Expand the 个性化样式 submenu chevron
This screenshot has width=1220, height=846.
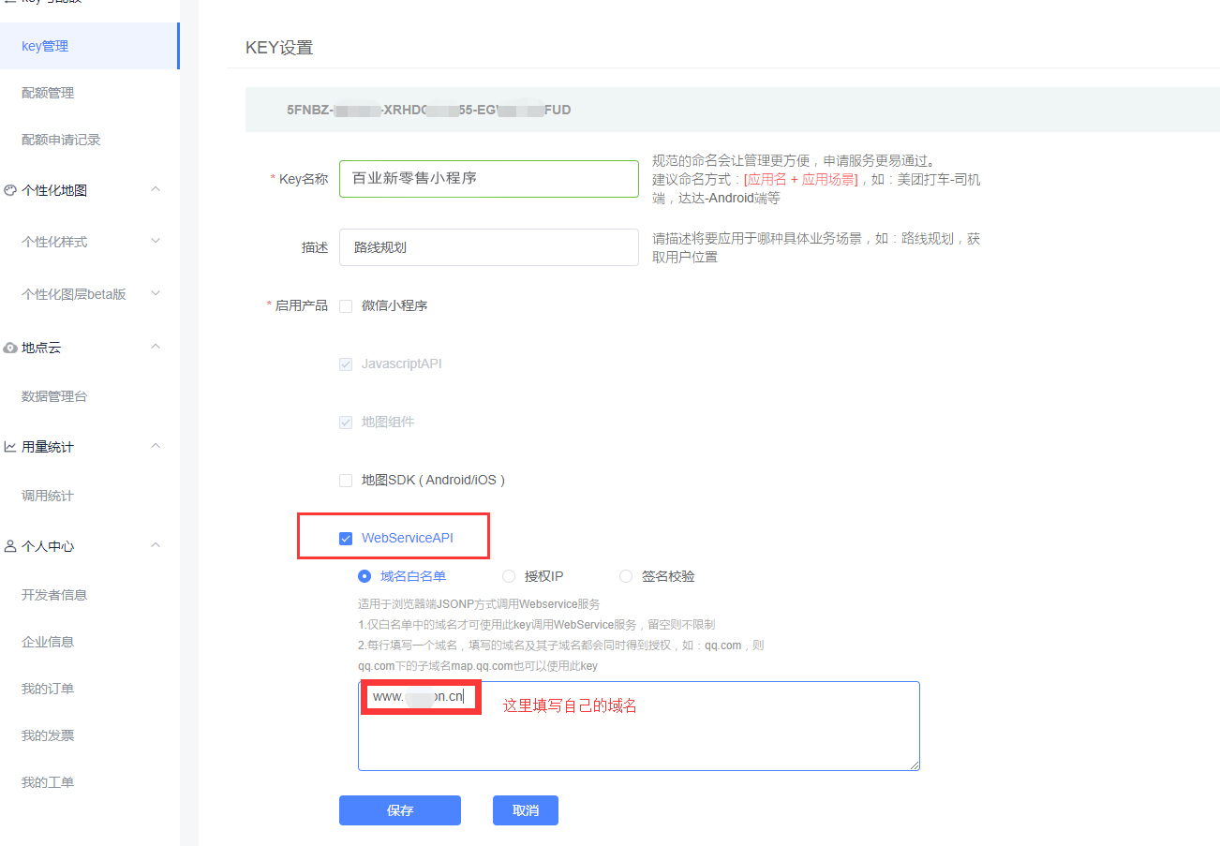[156, 242]
